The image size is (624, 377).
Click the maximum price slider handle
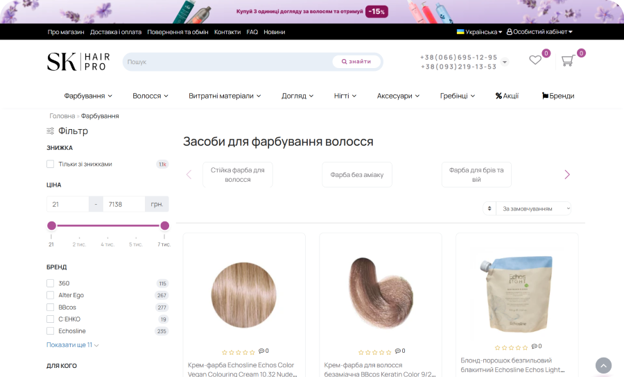tap(165, 226)
